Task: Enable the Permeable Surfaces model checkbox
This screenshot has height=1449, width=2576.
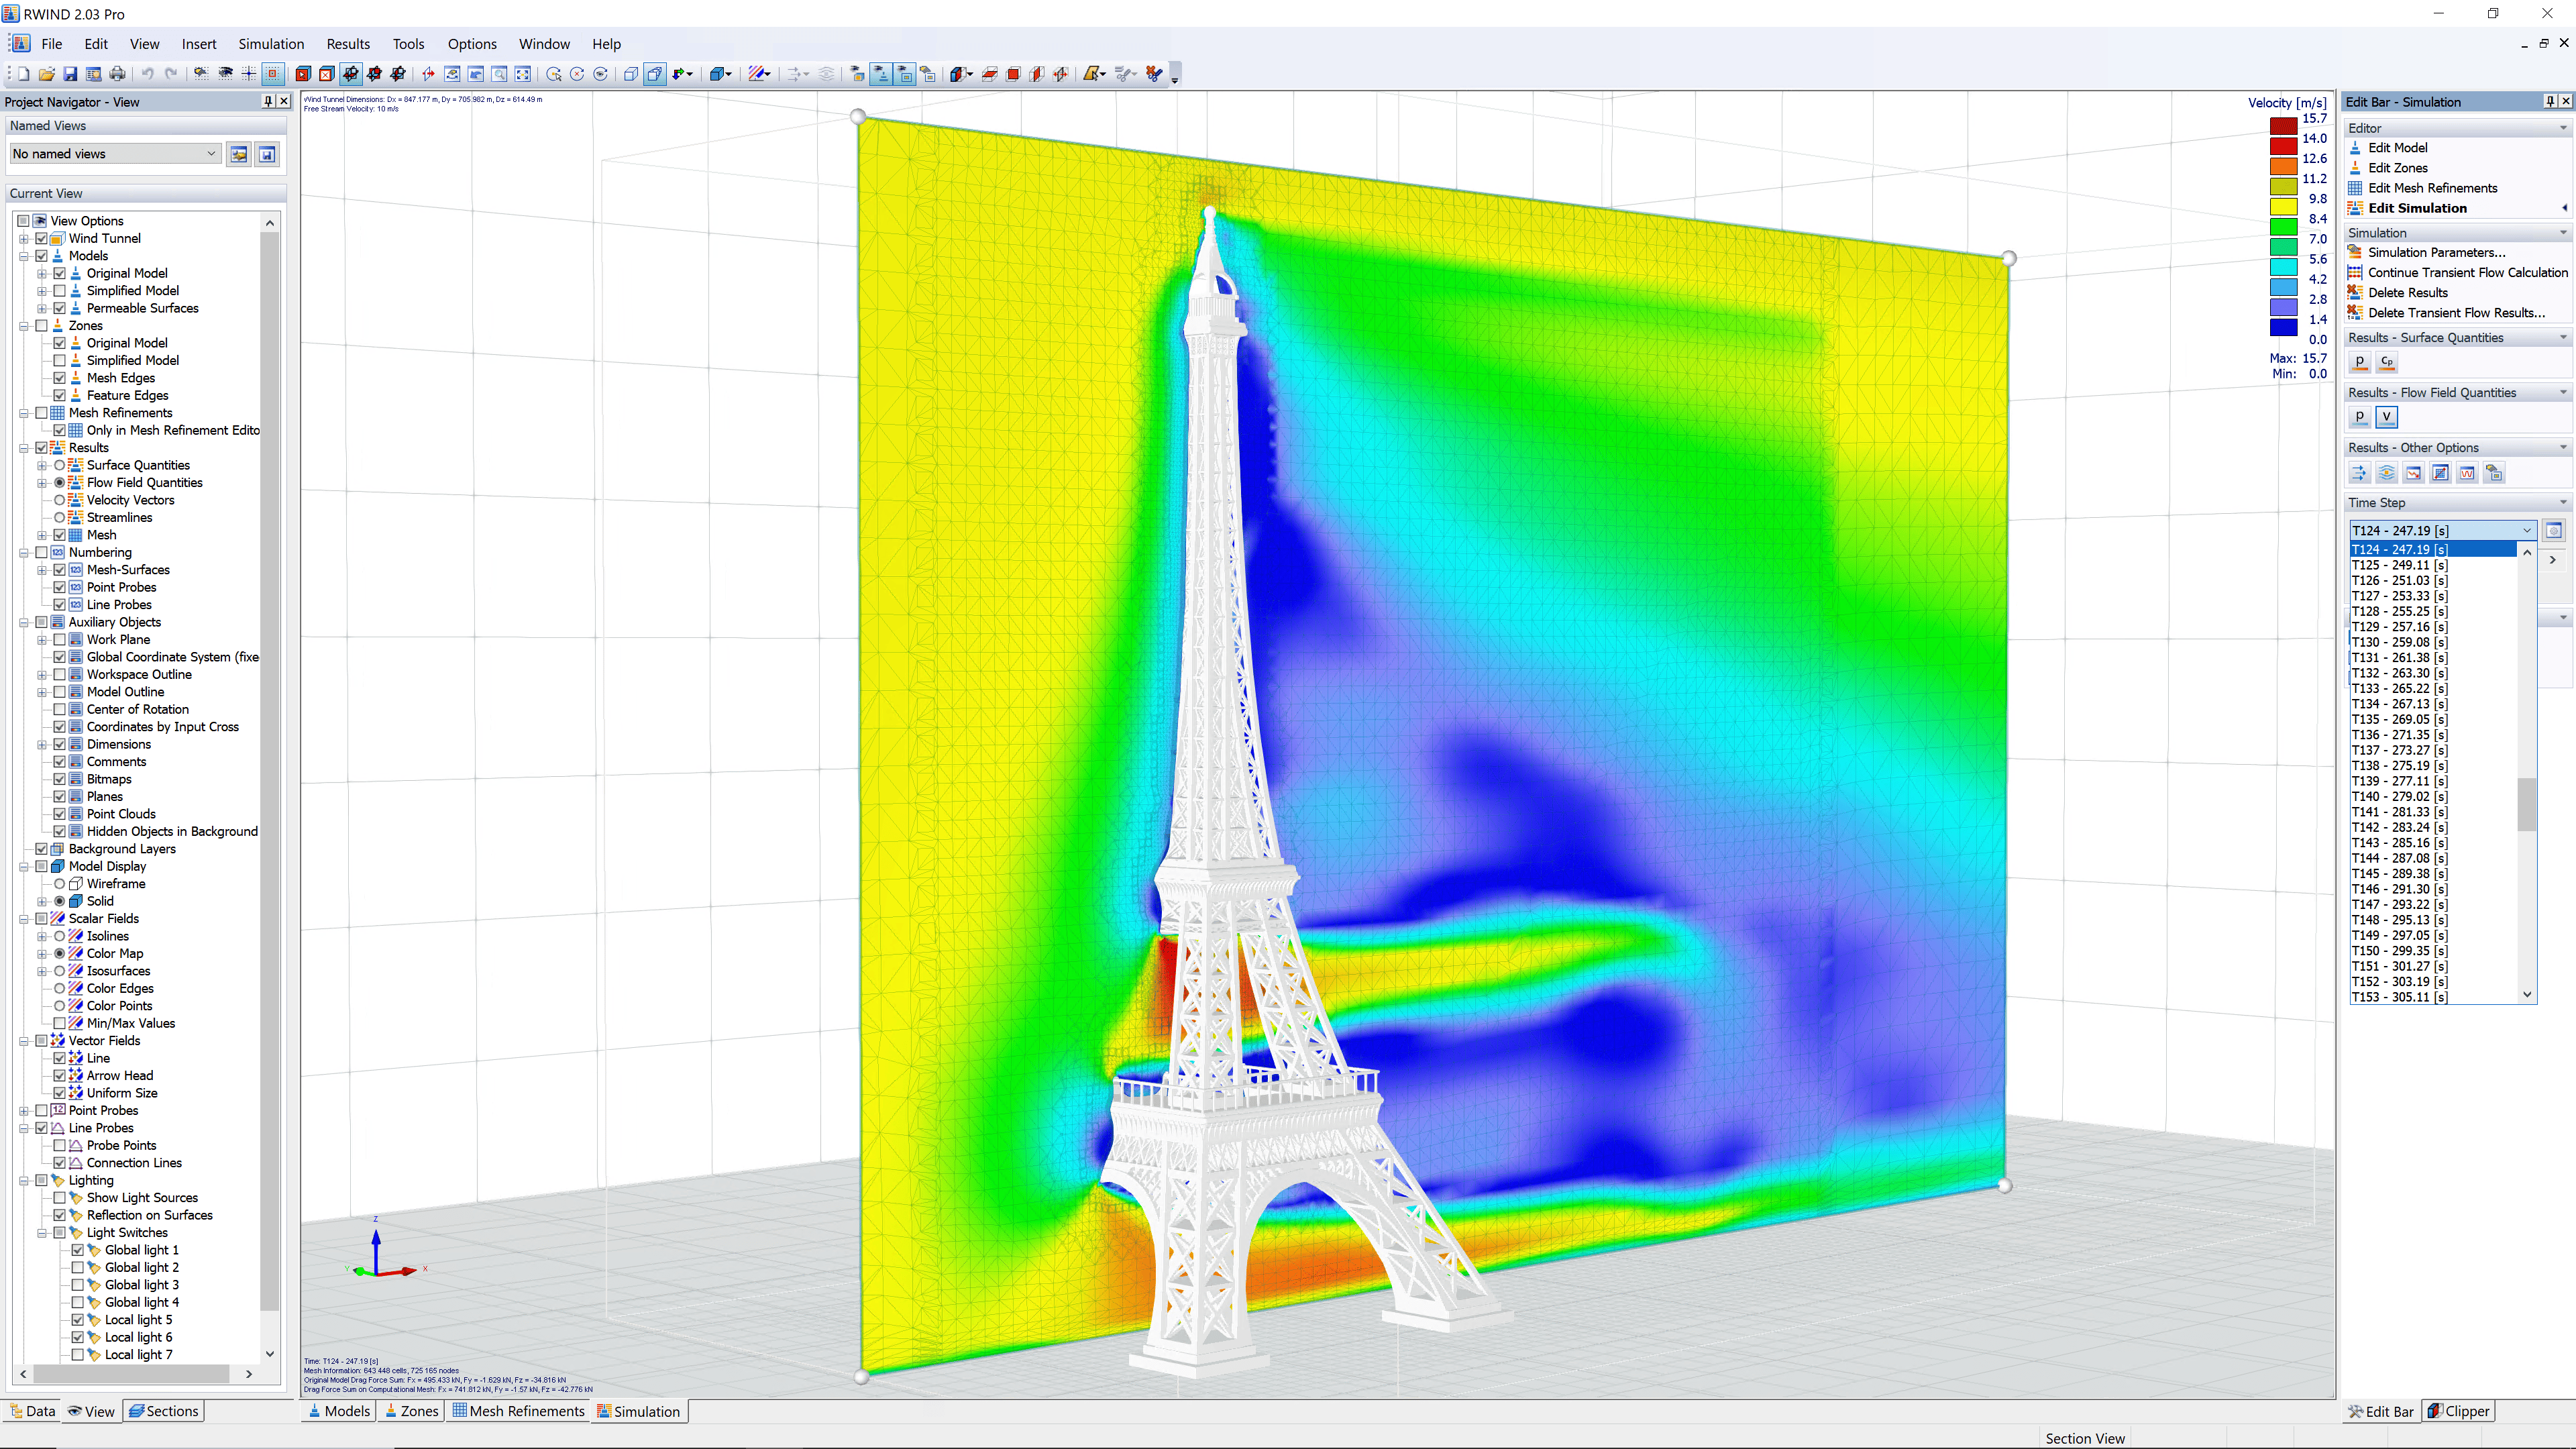Action: [60, 308]
